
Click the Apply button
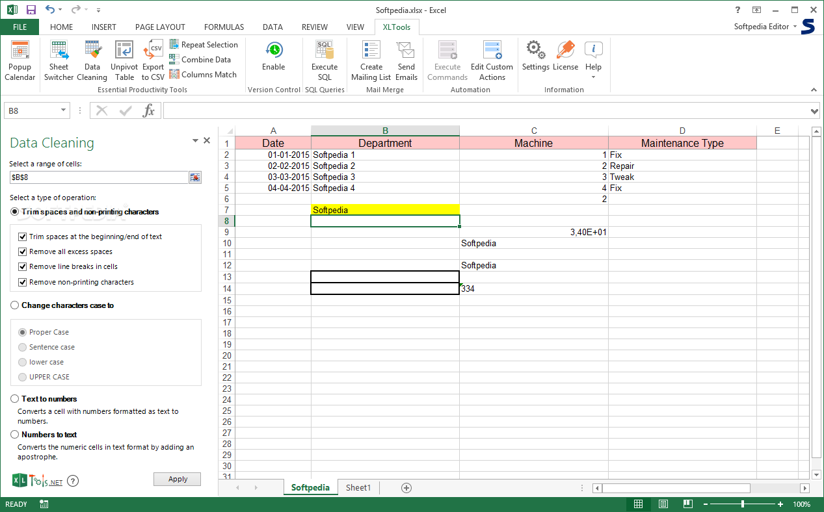[x=178, y=479]
